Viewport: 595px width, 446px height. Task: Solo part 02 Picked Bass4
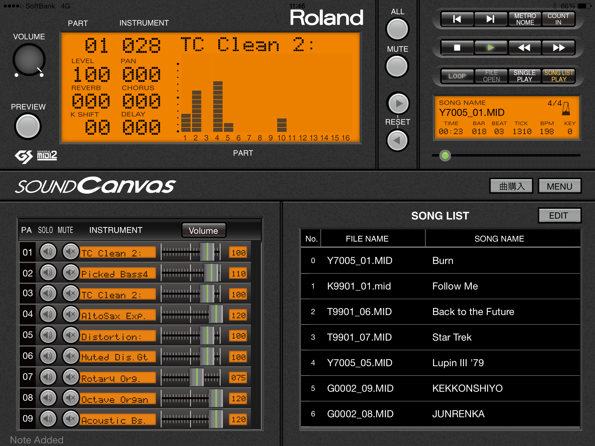[x=48, y=273]
